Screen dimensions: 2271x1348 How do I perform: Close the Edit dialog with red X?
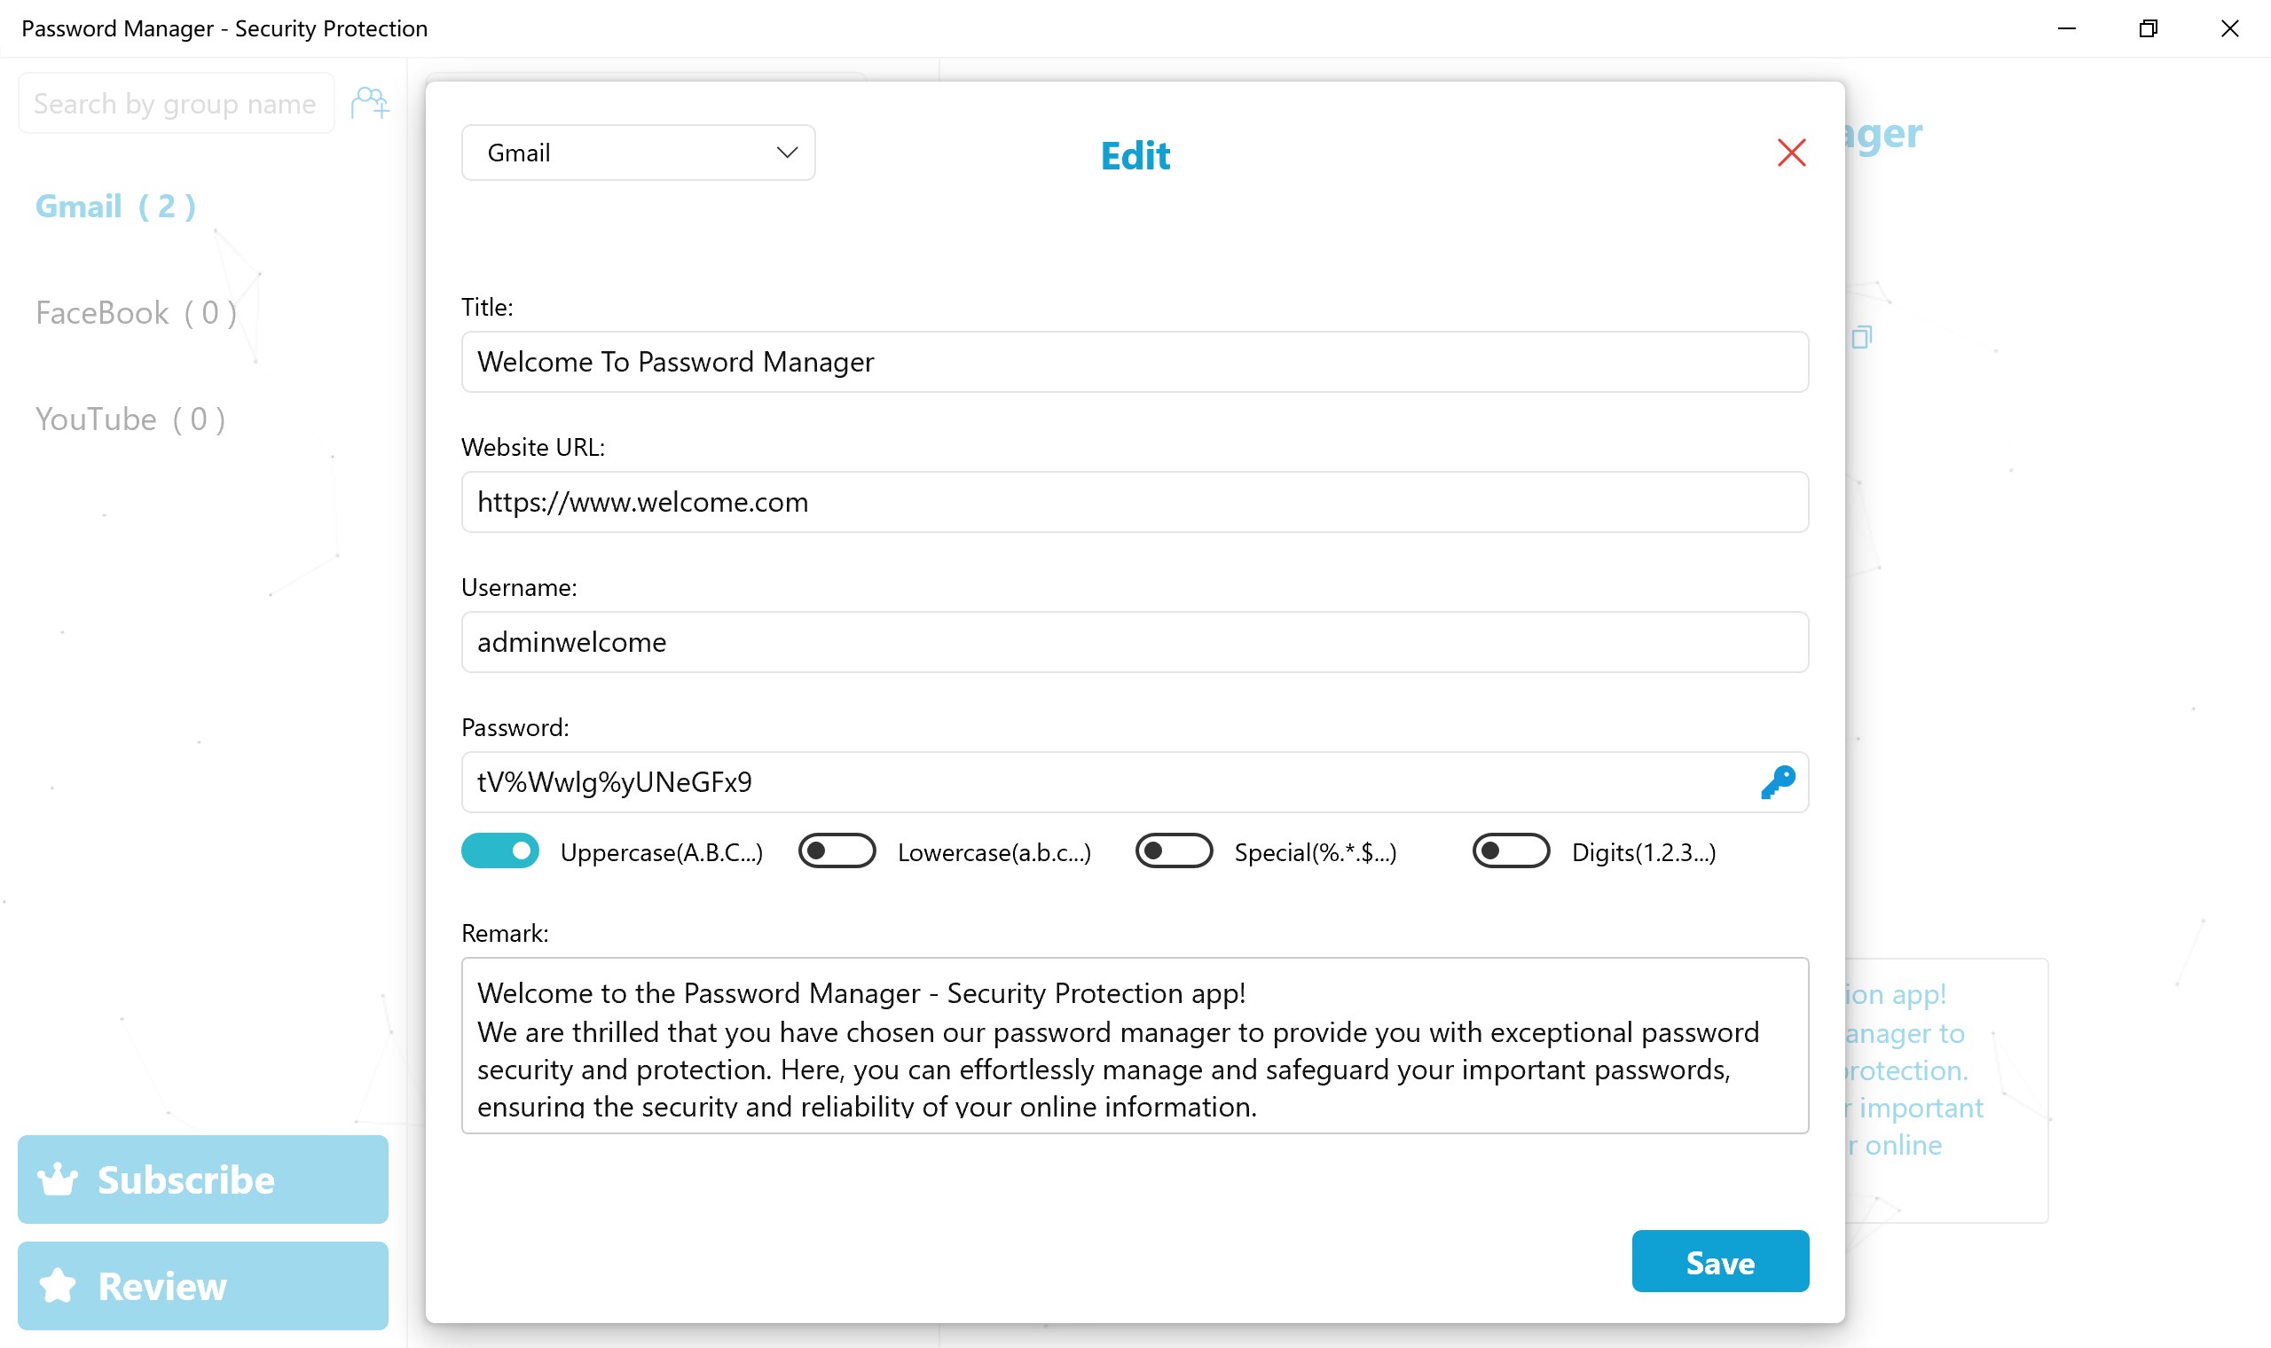point(1790,153)
